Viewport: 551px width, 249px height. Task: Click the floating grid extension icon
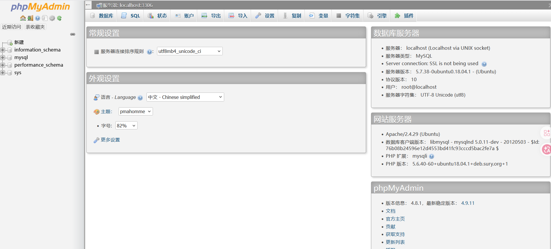click(546, 133)
